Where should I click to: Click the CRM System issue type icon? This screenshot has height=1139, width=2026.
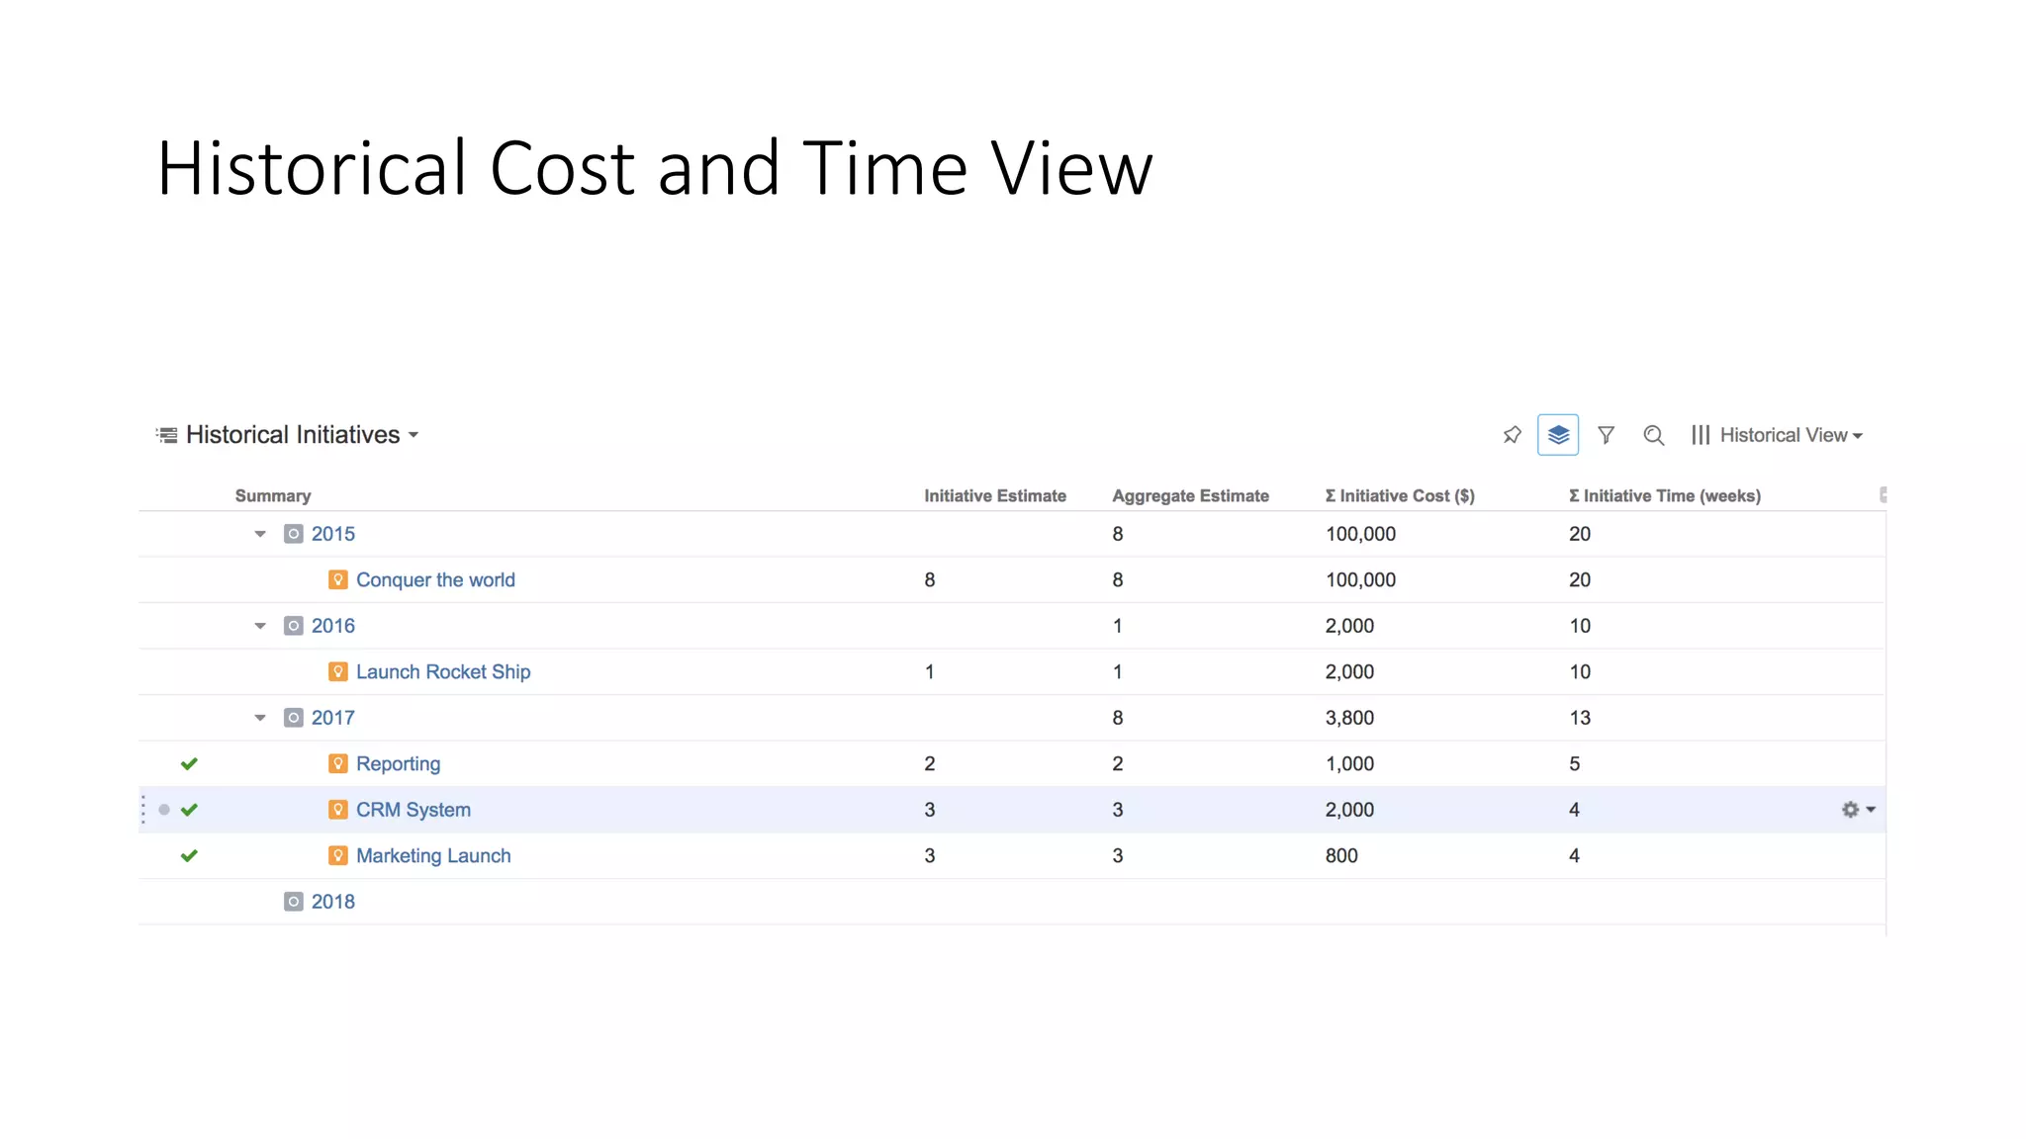pos(338,810)
